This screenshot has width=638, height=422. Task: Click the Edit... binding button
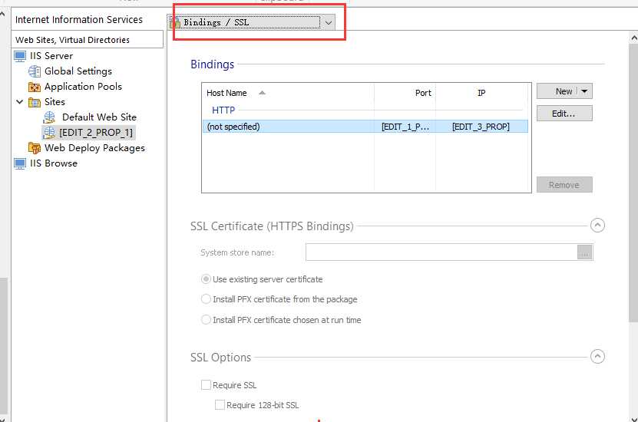(x=564, y=114)
